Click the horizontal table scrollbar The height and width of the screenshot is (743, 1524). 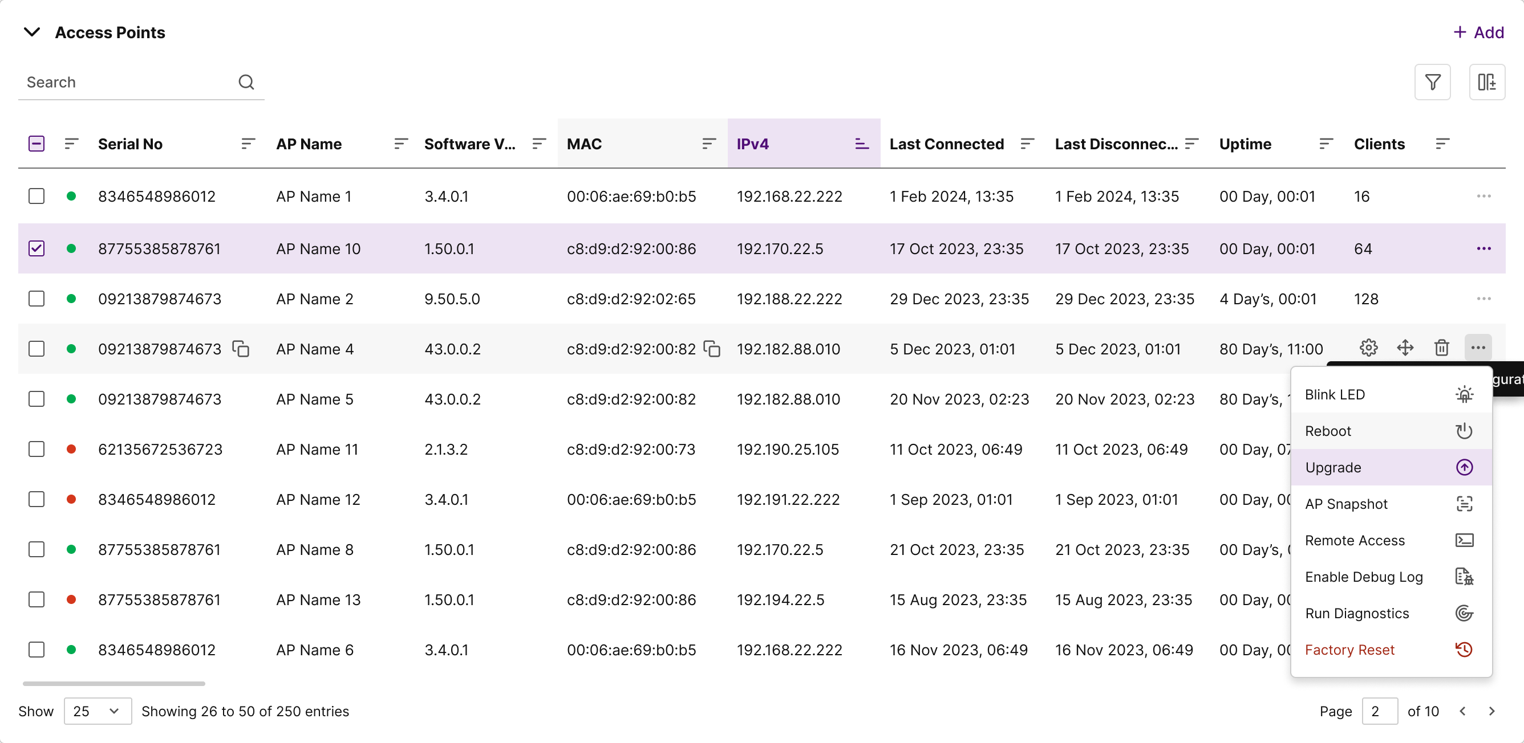coord(114,683)
